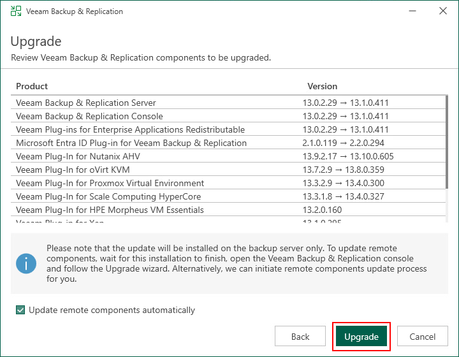
Task: Click version 13.2.0.160 cell
Action: point(322,210)
